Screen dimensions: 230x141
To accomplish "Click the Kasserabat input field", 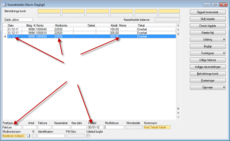I will (61, 127).
